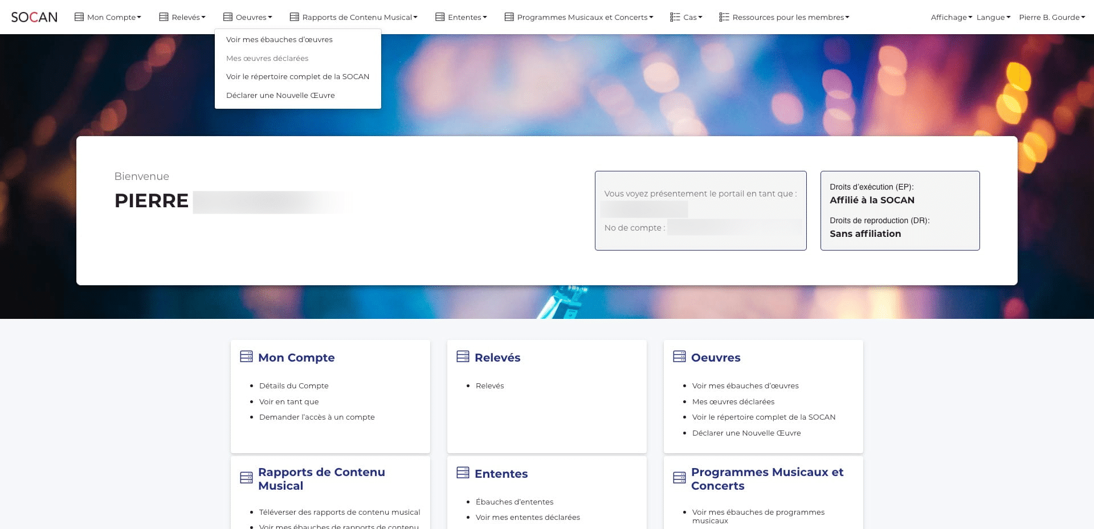Expand the Affichage dropdown
The width and height of the screenshot is (1094, 529).
pos(952,17)
